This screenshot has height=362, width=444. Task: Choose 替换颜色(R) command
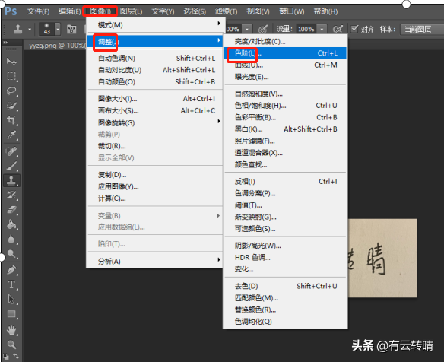tap(285, 310)
